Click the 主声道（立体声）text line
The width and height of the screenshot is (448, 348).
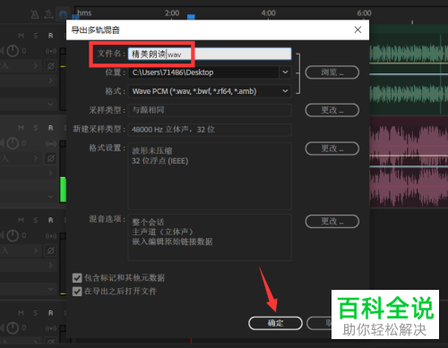(x=163, y=232)
